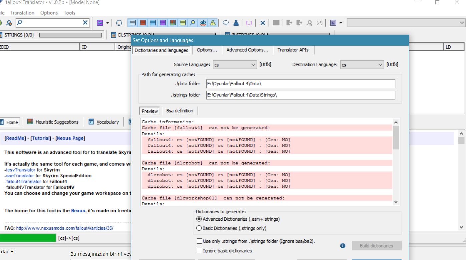This screenshot has width=466, height=260.
Task: Switch to Advanced Options... tab
Action: click(247, 50)
